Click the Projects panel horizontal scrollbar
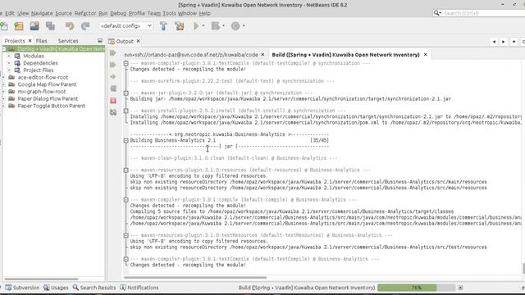 (42, 279)
